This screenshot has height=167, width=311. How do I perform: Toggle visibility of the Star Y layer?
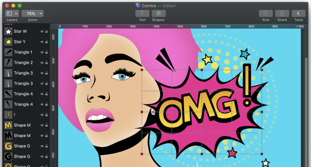(x=42, y=42)
